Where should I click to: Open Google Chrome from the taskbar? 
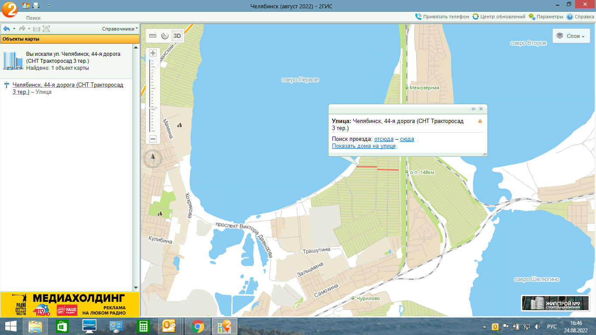pos(197,326)
